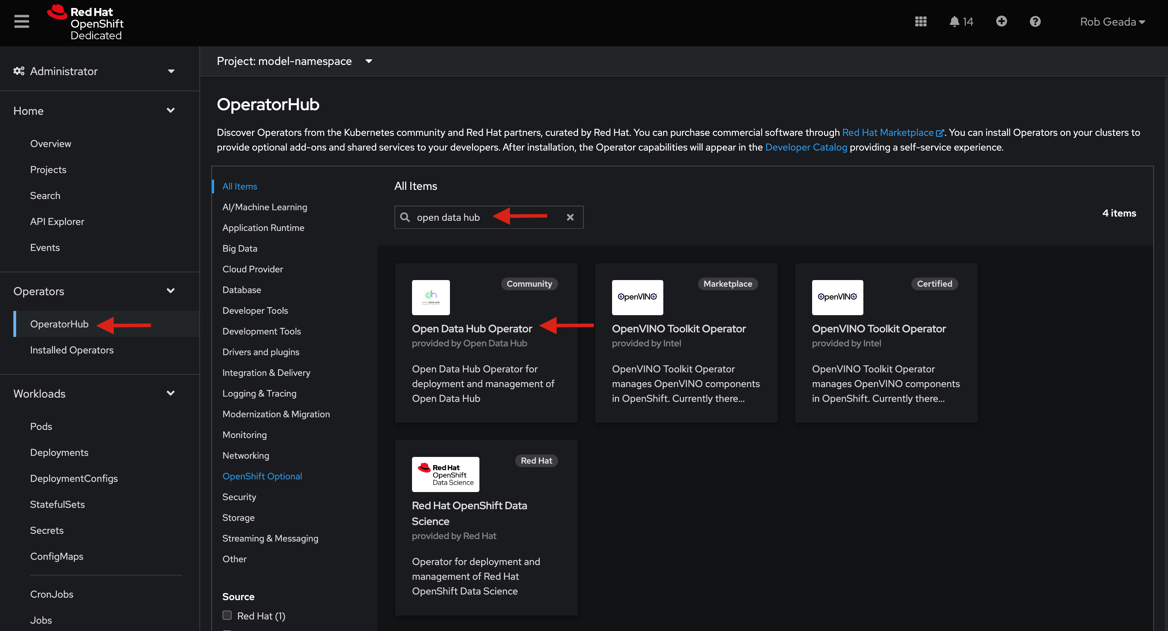The height and width of the screenshot is (631, 1168).
Task: Focus the open data hub search field
Action: pos(488,217)
